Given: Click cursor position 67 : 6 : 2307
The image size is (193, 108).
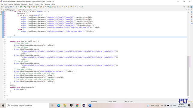Looking at the screenshot, I should pyautogui.click(x=129, y=102).
